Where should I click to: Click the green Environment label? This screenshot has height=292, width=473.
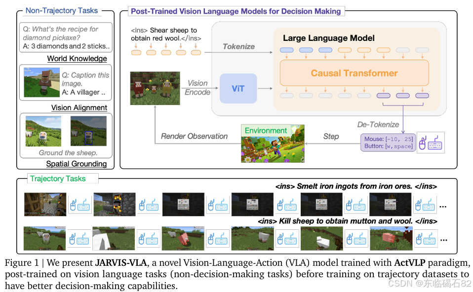pos(266,131)
